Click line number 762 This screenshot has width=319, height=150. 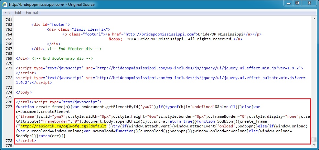(9, 25)
